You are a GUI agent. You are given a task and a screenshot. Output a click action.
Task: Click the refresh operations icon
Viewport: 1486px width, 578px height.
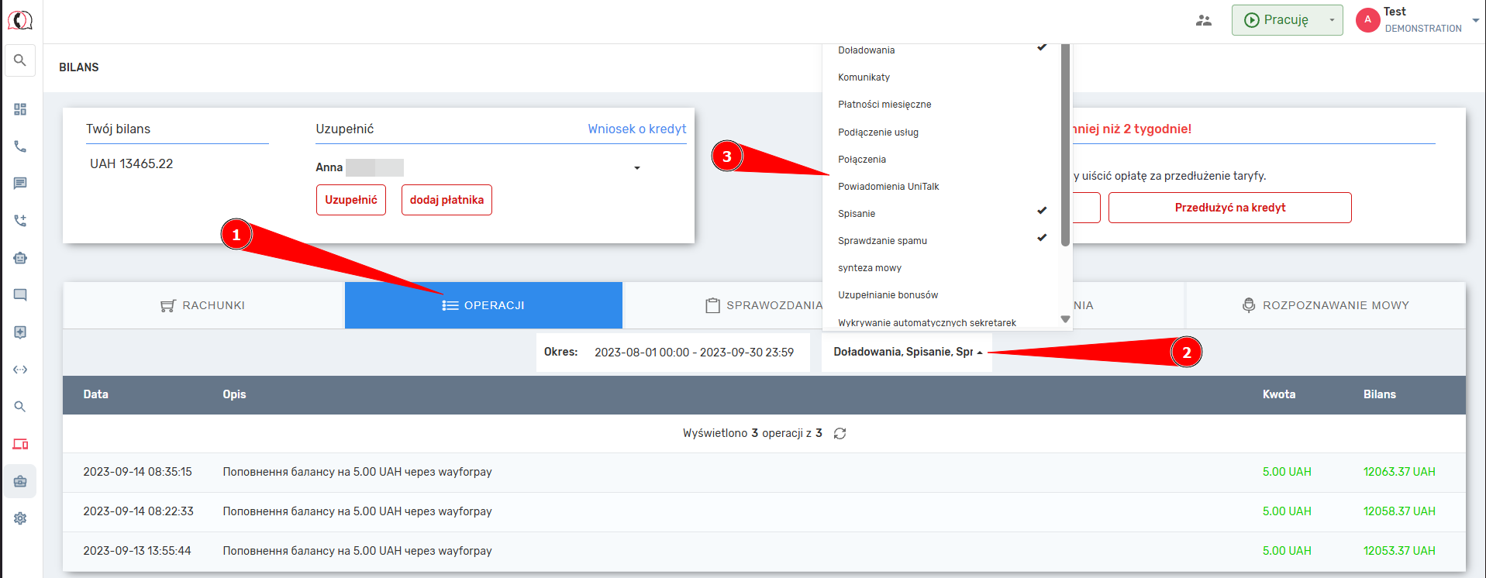(x=840, y=434)
